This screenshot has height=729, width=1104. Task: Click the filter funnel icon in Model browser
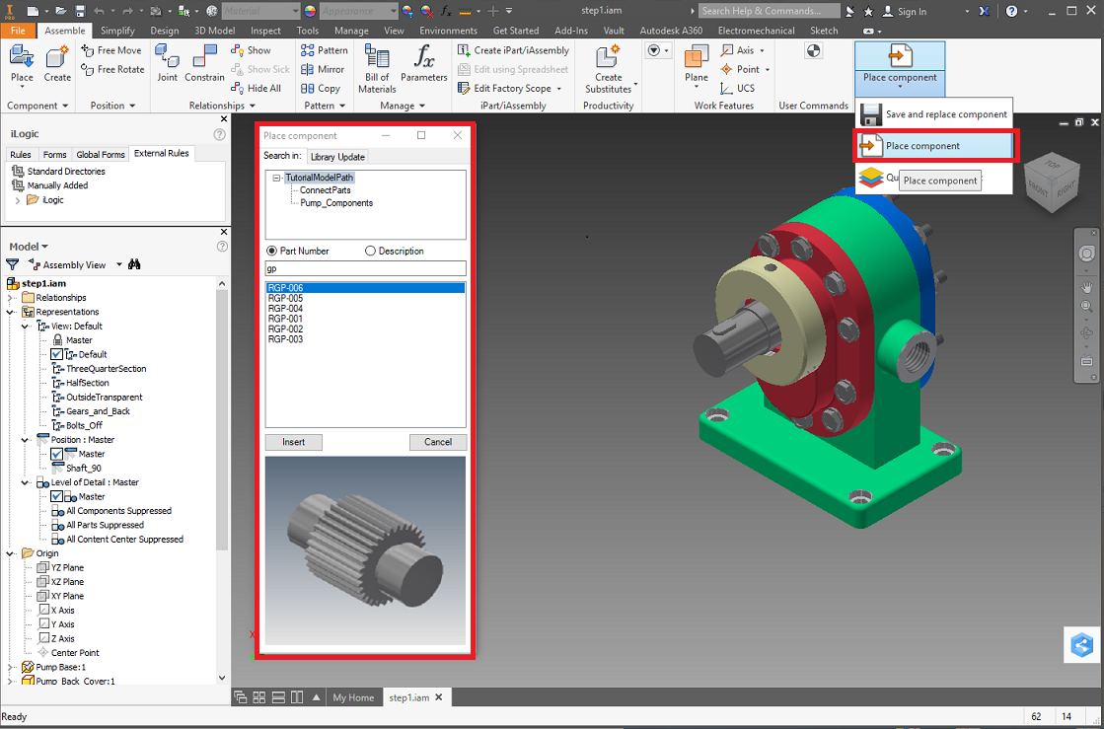[x=13, y=264]
